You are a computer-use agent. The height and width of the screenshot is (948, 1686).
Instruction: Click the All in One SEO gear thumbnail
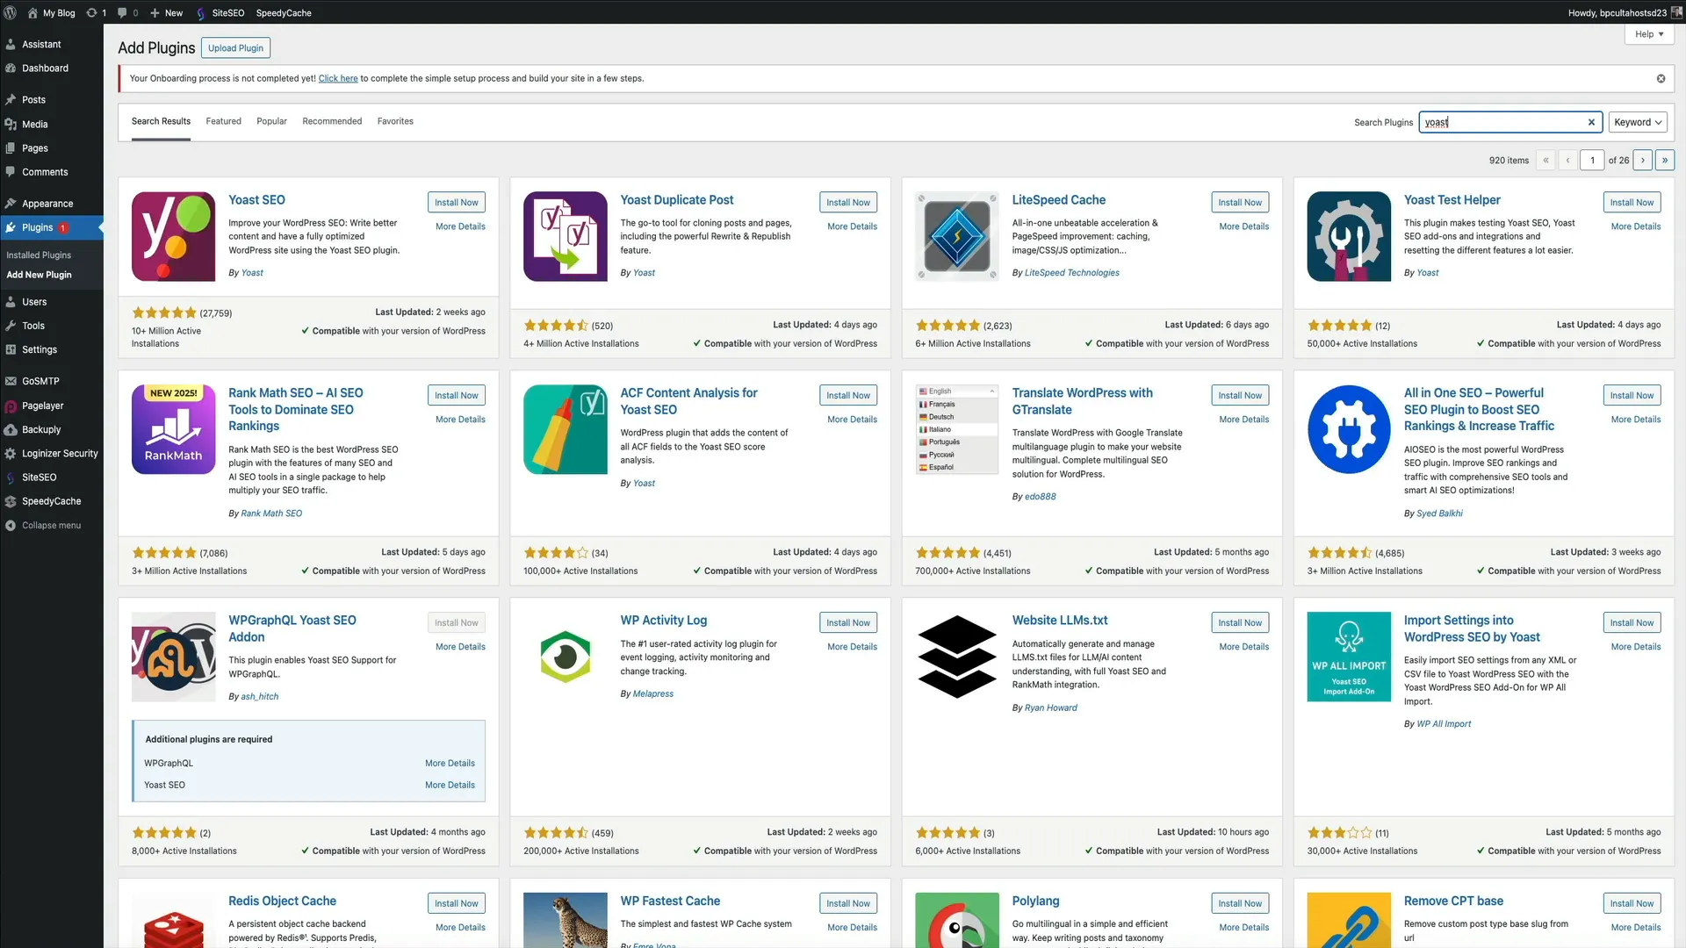pyautogui.click(x=1349, y=429)
